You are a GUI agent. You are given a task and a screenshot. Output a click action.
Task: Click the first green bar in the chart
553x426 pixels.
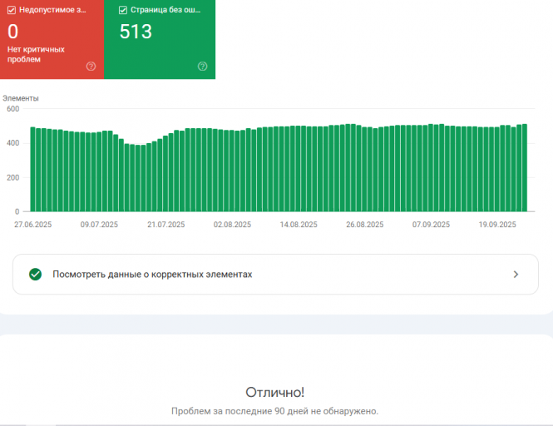tap(32, 170)
